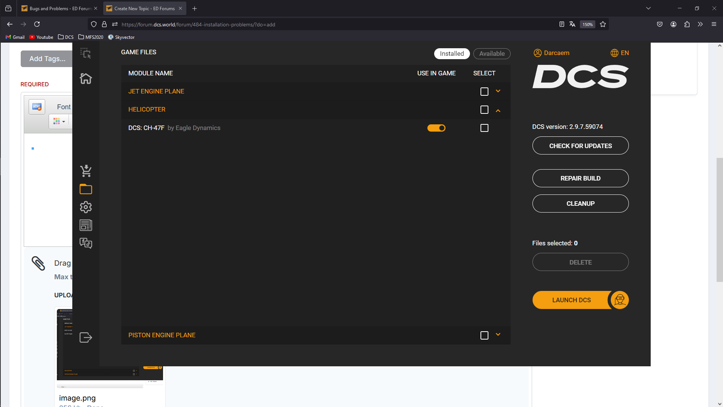Open the news page icon in DCS sidebar
Screen dimensions: 723x407
pos(86,225)
